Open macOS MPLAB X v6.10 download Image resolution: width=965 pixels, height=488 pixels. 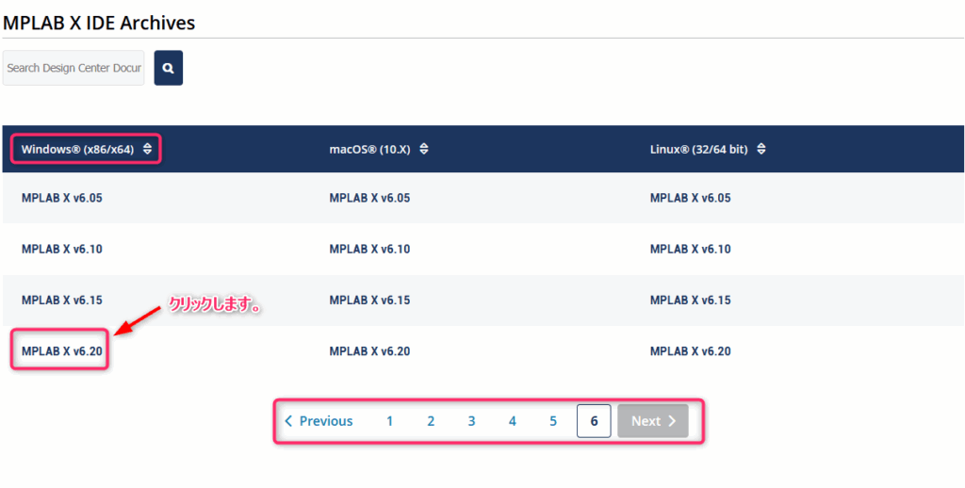coord(369,250)
